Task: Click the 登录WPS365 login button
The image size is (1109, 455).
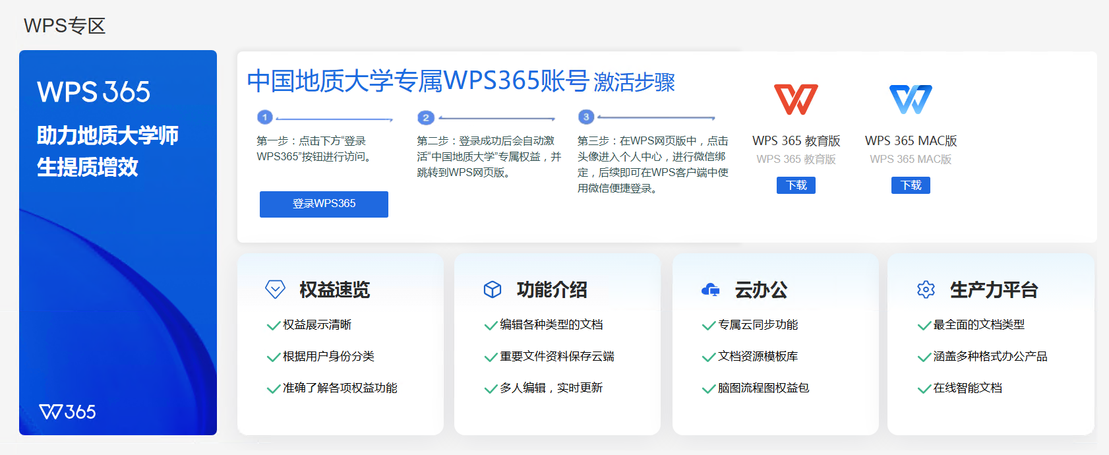Action: (324, 204)
